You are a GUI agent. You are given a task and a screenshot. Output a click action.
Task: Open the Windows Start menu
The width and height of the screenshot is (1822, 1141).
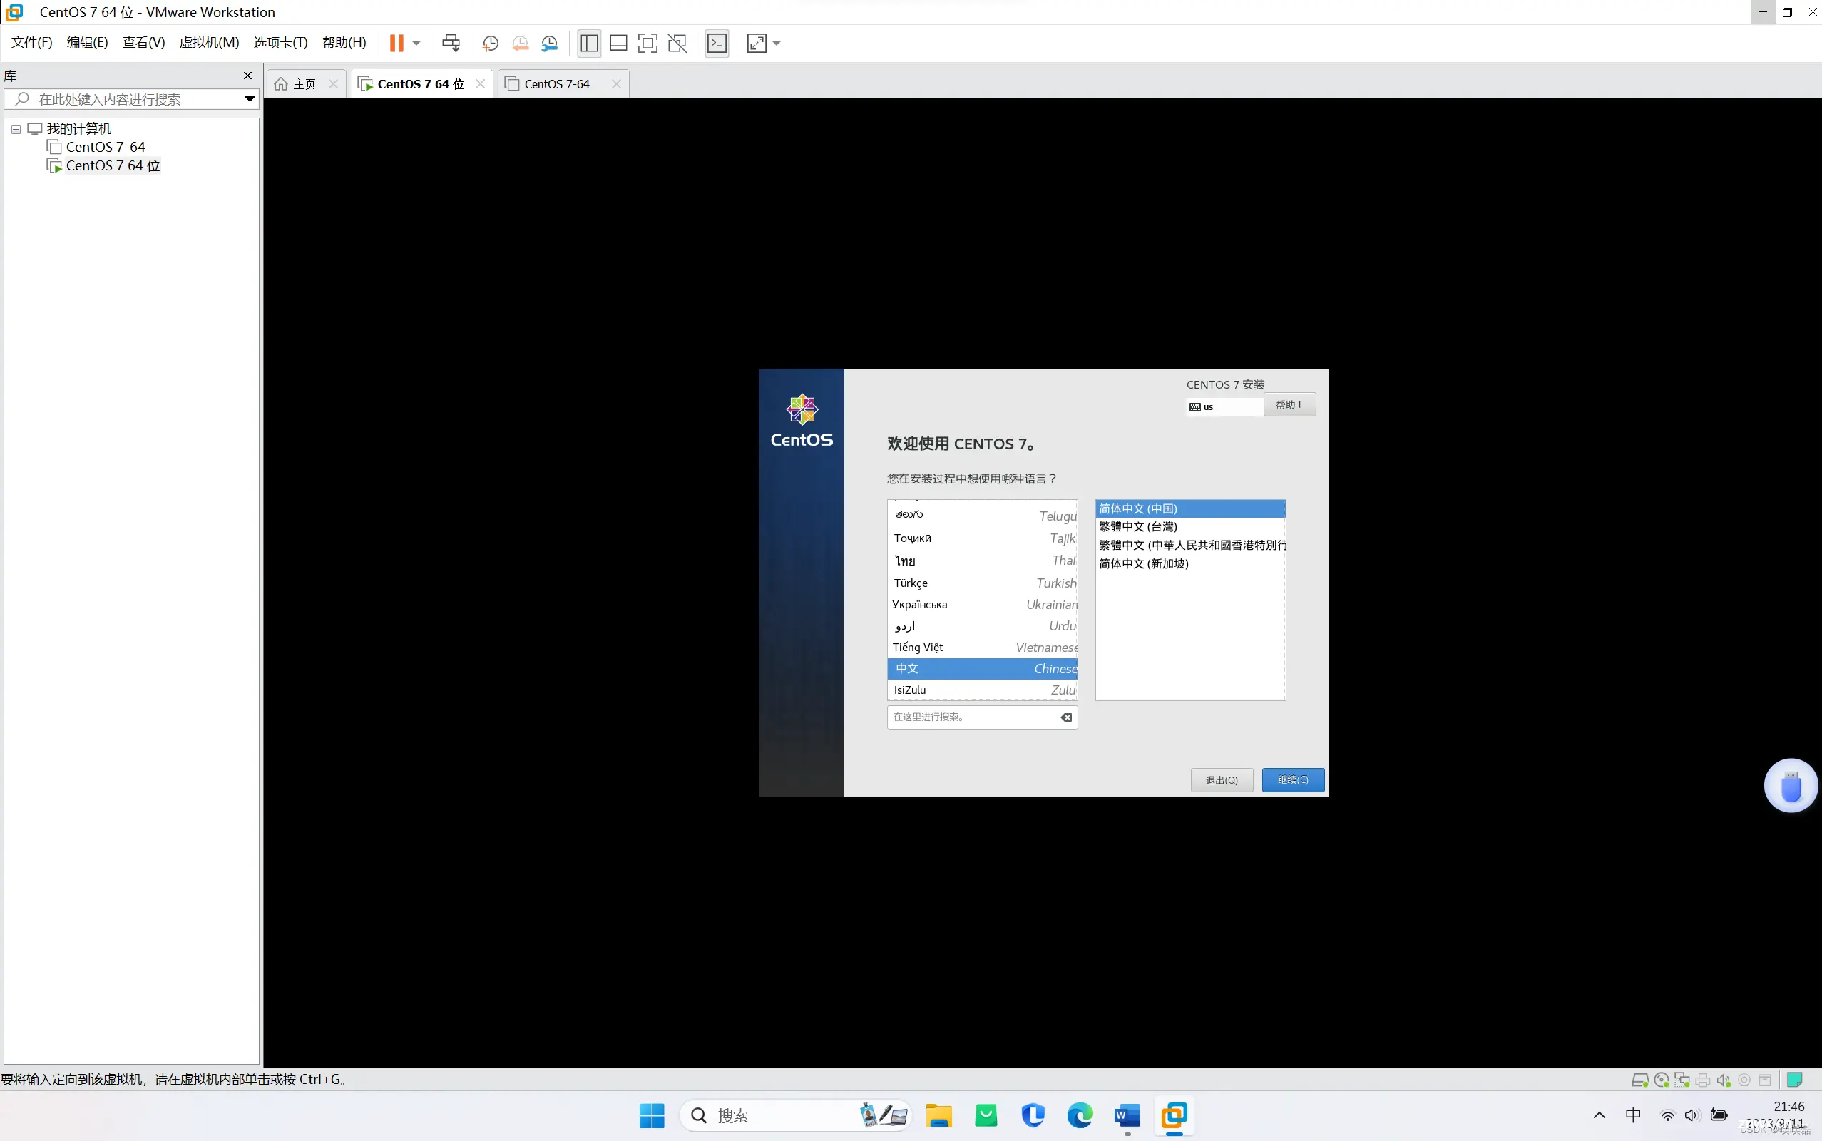pyautogui.click(x=652, y=1115)
